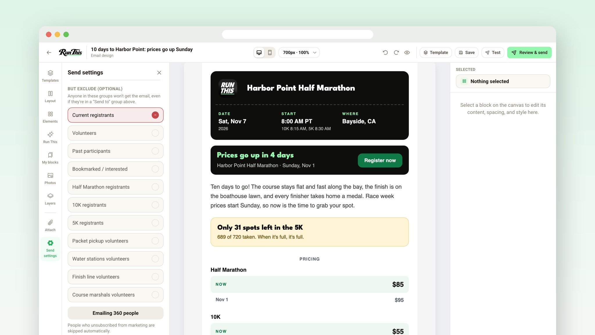Image resolution: width=595 pixels, height=335 pixels.
Task: Exclude the Volunteers group
Action: [116, 133]
